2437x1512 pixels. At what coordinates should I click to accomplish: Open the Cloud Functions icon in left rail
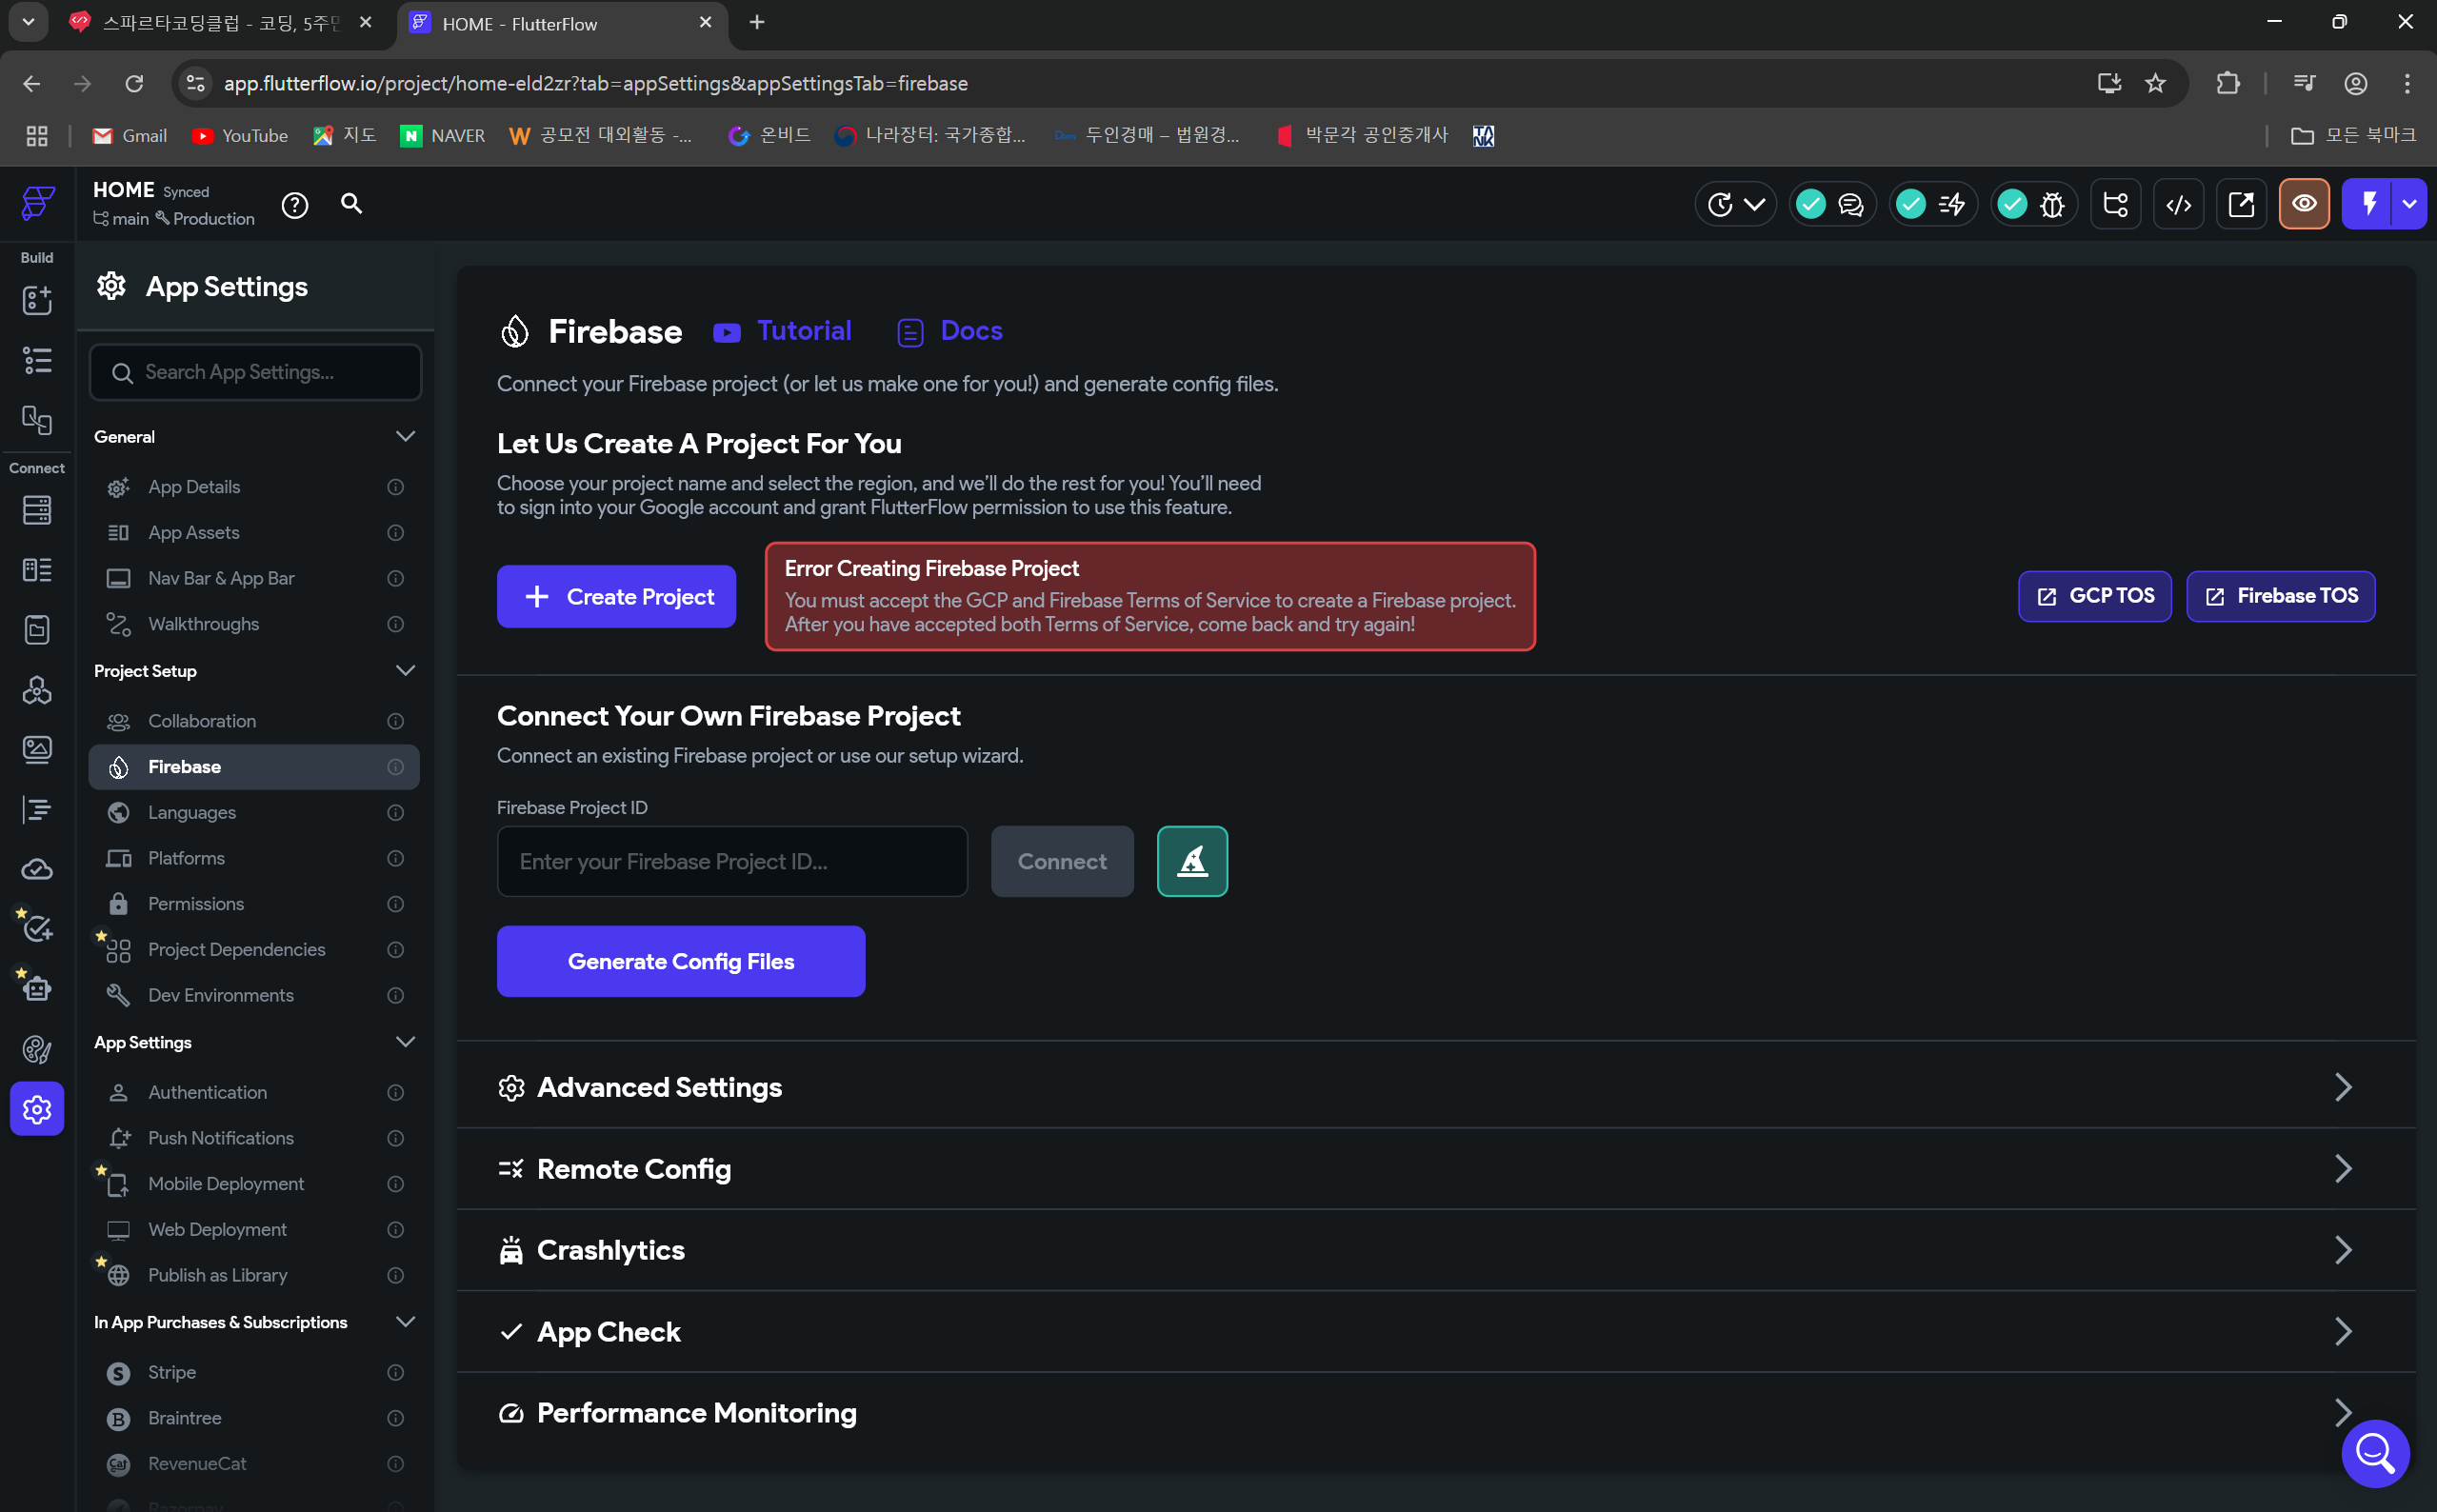[37, 869]
